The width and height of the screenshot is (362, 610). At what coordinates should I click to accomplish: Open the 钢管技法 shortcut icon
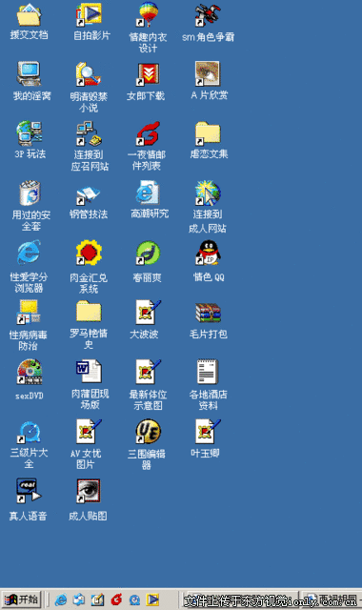pyautogui.click(x=89, y=195)
